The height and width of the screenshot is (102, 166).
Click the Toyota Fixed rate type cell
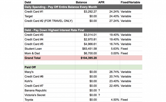point(131,100)
